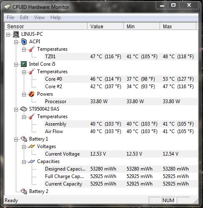203x208 pixels.
Task: Click the Min column header
Action: coord(142,26)
